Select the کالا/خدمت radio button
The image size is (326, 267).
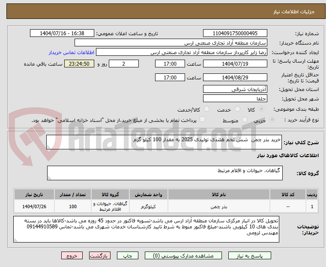coord(206,109)
